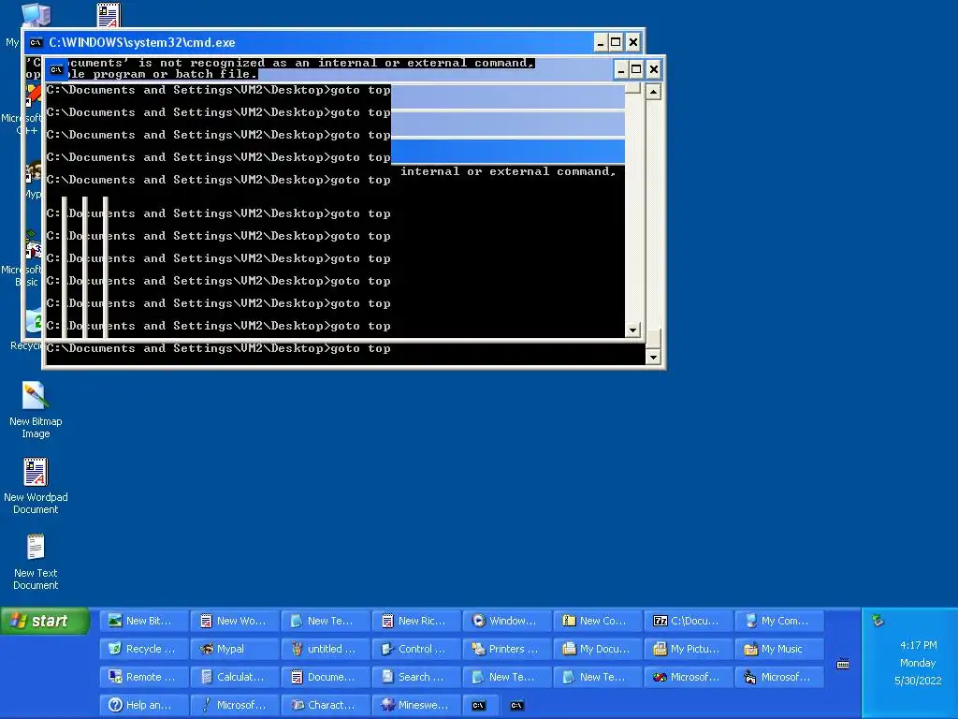Switch to New Wo... taskbar button
The image size is (958, 719).
pos(235,621)
